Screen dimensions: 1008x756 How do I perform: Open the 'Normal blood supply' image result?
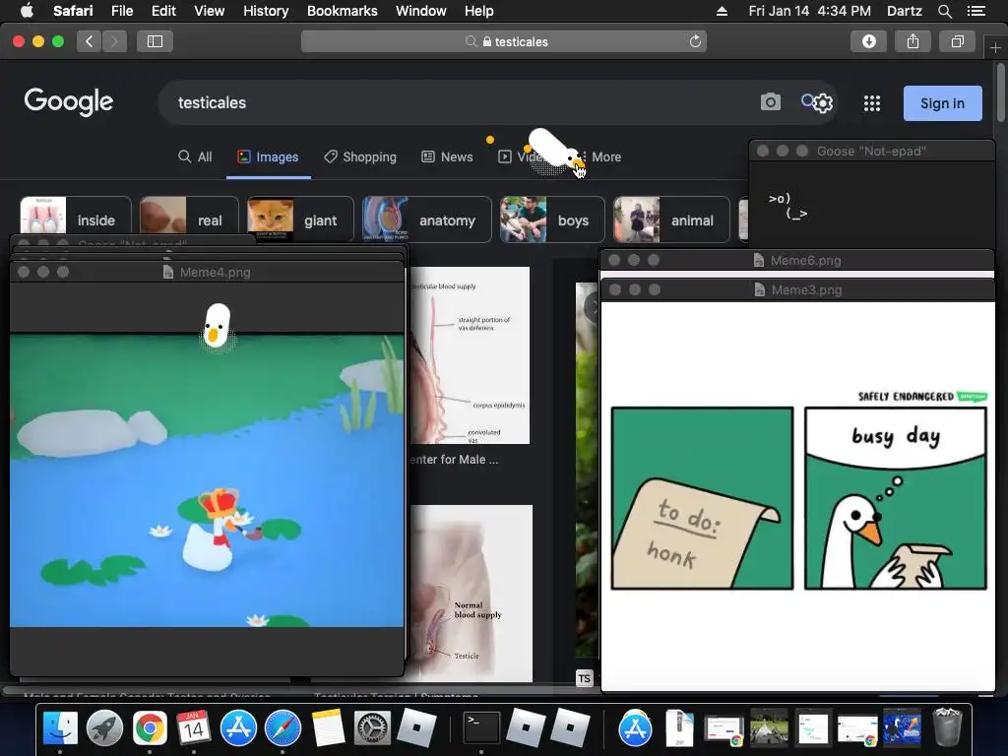point(472,593)
